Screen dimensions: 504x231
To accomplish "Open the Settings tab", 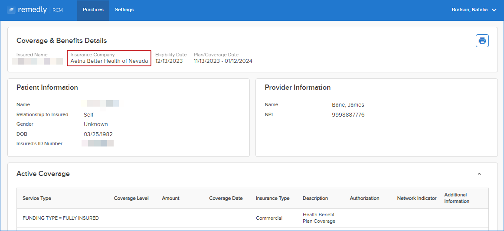I will [x=124, y=10].
